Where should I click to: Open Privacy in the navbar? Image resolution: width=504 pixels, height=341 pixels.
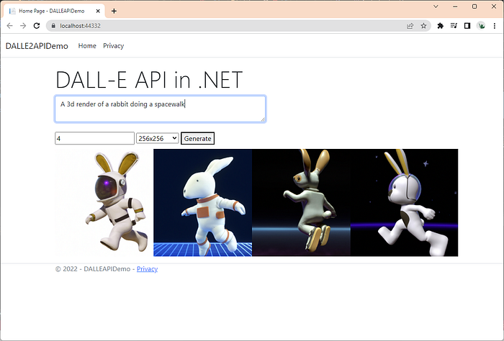114,46
